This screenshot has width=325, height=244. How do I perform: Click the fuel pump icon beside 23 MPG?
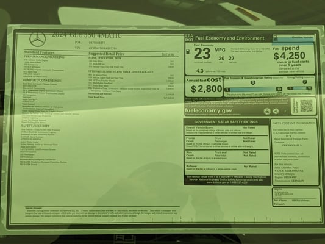188,51
